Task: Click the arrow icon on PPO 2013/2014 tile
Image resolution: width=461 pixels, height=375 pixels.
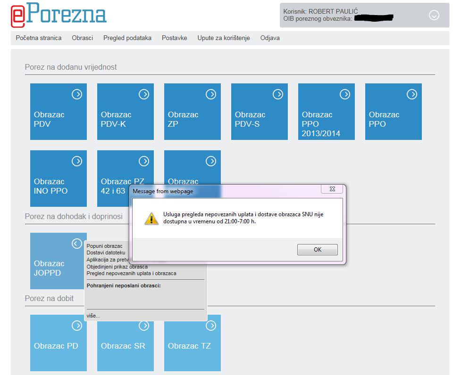Action: click(345, 94)
